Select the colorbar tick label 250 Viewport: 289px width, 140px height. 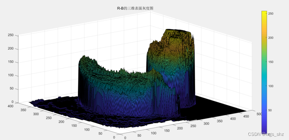(271, 14)
